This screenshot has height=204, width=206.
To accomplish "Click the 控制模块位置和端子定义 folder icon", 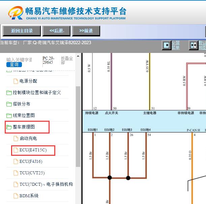I will pos(9,93).
